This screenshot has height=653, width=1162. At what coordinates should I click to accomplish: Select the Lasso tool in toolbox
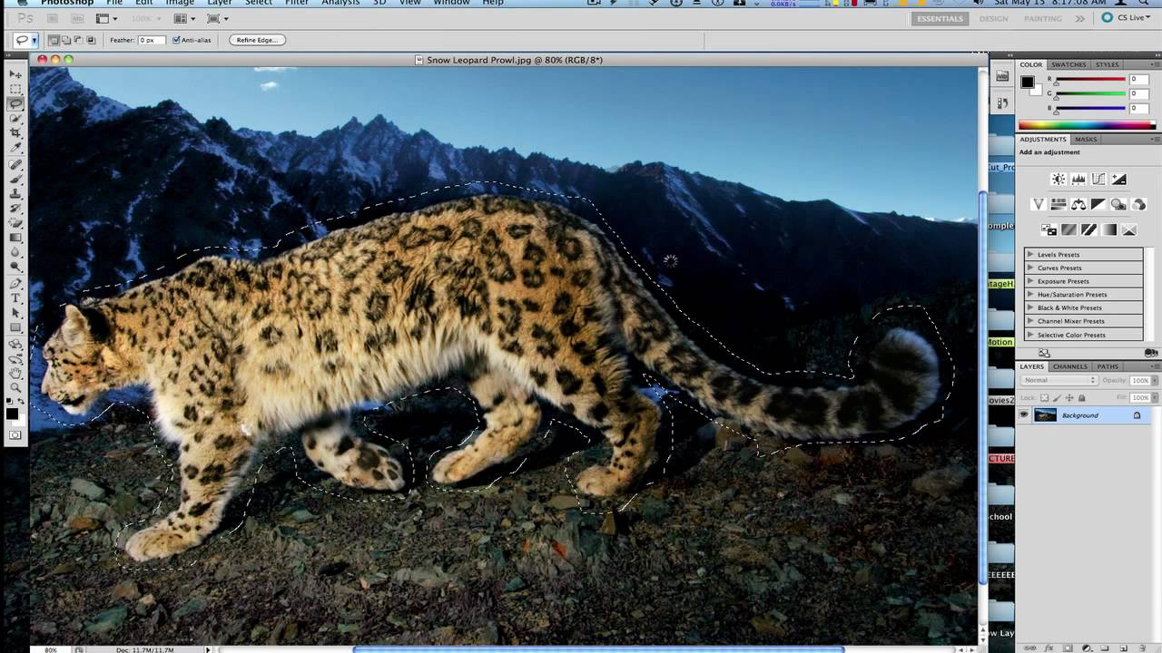tap(15, 104)
